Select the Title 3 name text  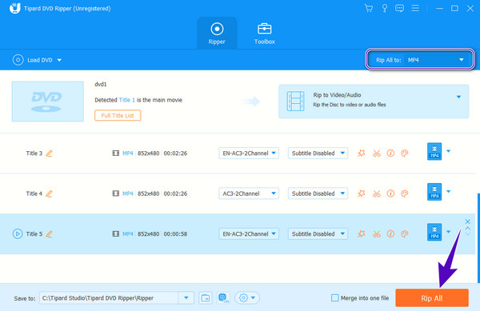click(34, 154)
